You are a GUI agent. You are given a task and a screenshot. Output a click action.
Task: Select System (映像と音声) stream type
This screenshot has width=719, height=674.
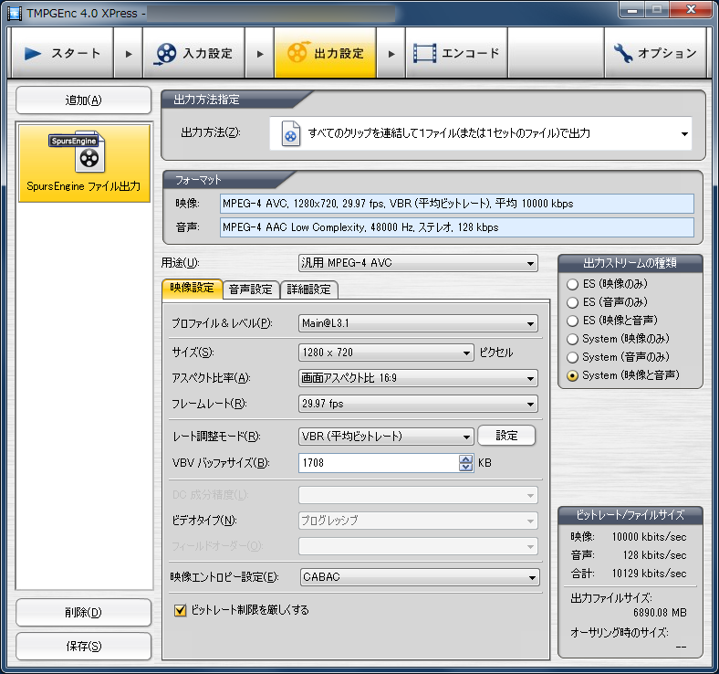(572, 375)
